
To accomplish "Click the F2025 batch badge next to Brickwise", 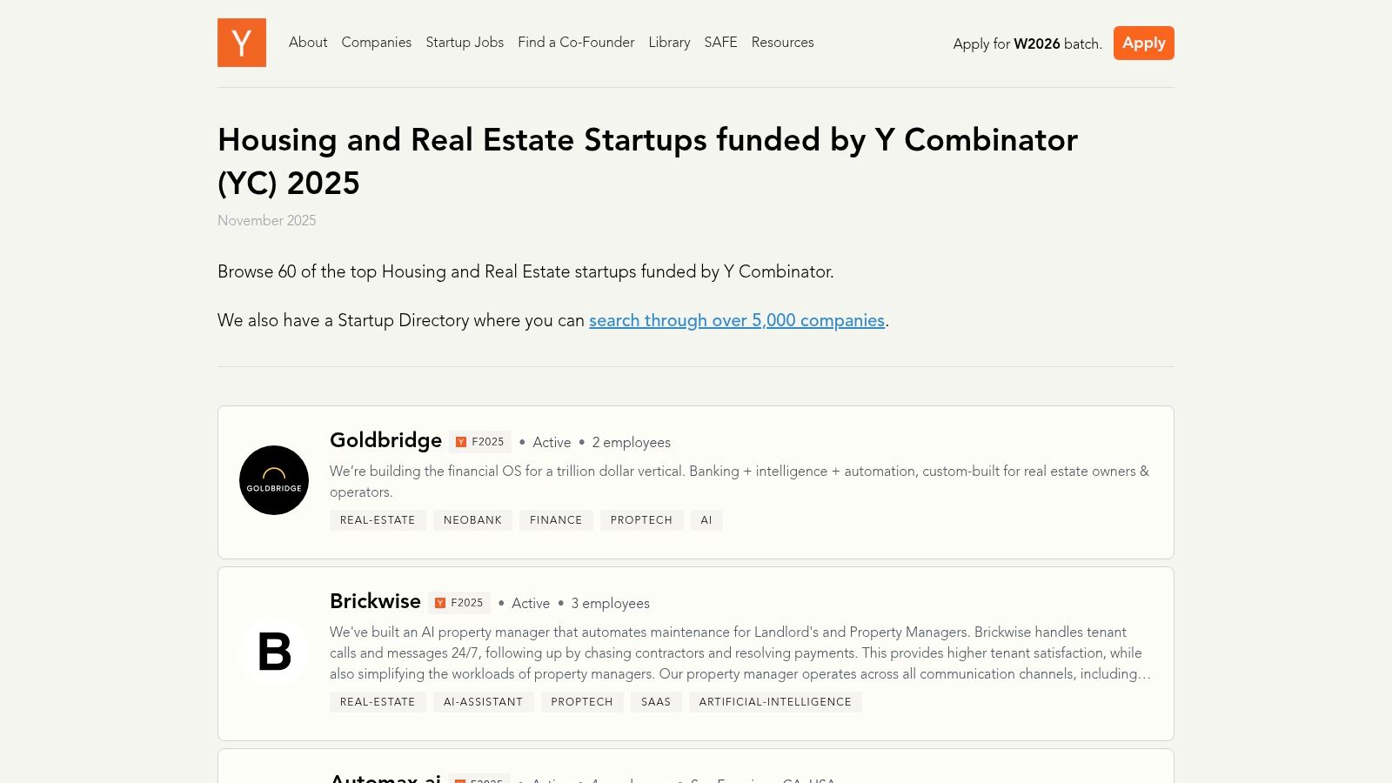I will click(x=461, y=602).
